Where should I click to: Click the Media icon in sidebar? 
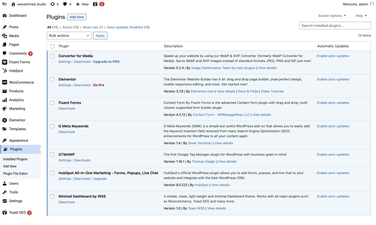[4, 36]
